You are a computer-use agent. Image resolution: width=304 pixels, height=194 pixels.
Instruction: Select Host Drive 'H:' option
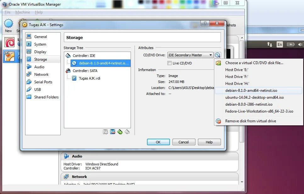(259, 84)
